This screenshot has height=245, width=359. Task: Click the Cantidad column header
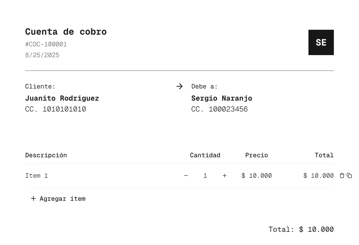(205, 155)
